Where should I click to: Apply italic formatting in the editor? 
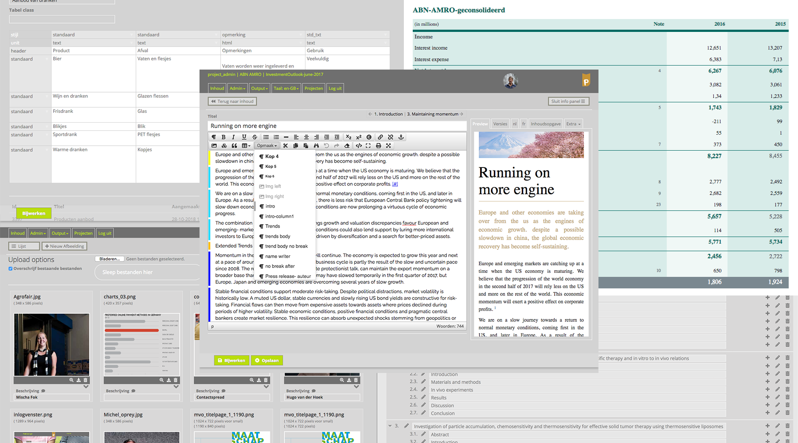[x=234, y=137]
